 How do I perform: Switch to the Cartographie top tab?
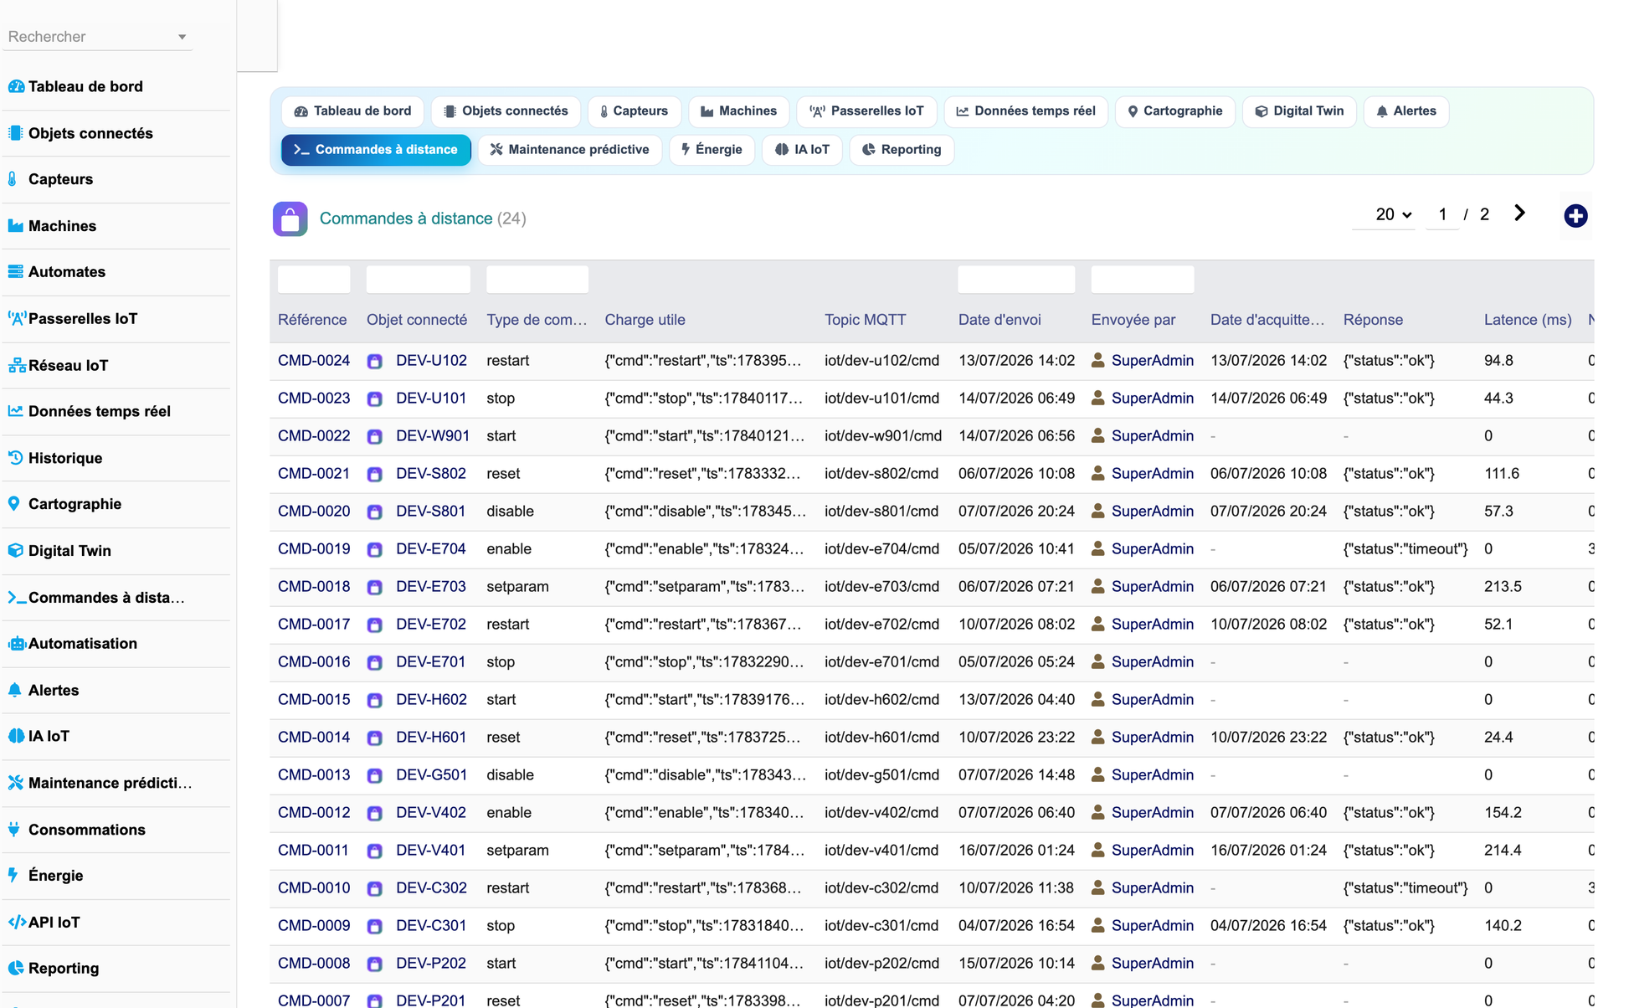(1174, 111)
